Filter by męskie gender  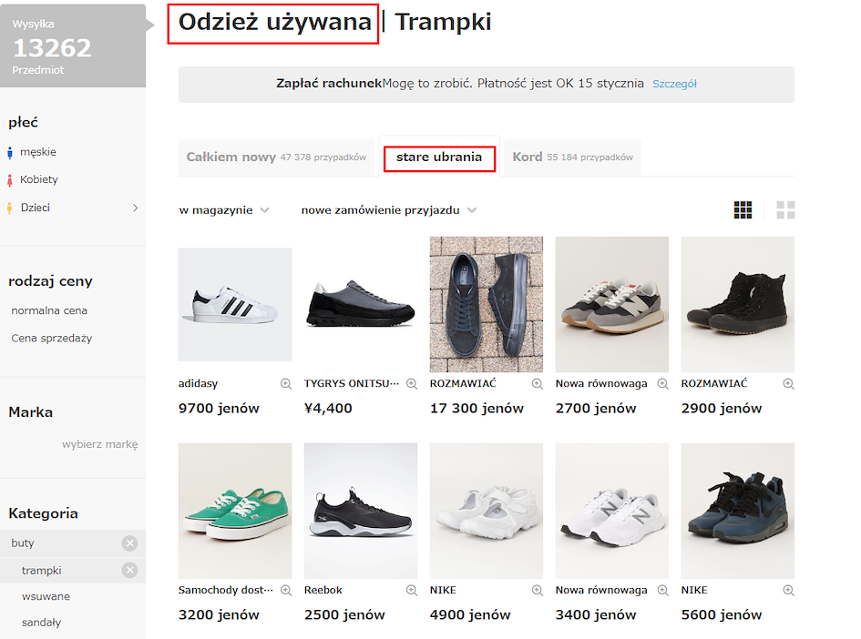[38, 152]
